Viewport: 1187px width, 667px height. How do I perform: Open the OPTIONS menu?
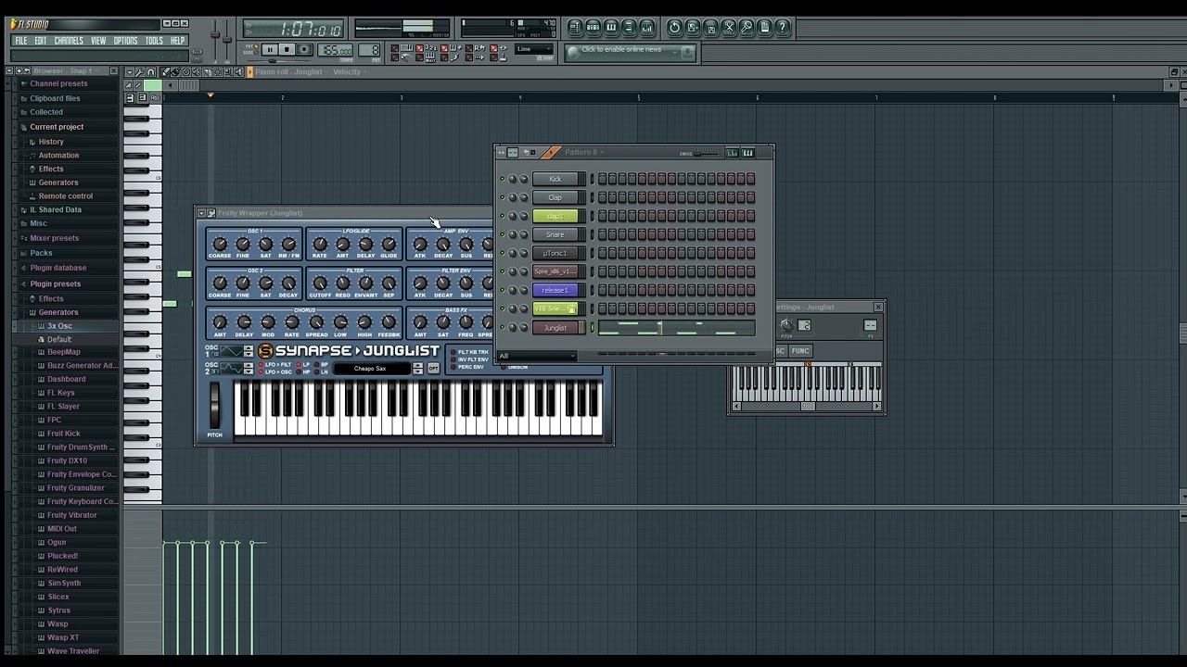125,41
